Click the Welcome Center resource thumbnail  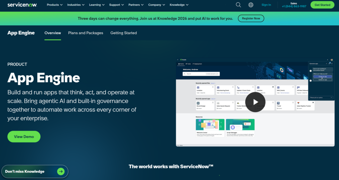coord(210,125)
